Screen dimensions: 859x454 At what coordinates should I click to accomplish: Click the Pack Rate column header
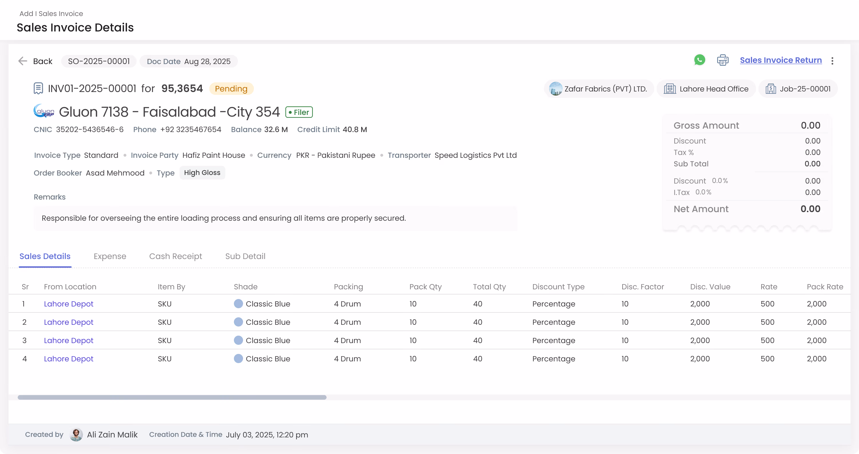click(825, 287)
